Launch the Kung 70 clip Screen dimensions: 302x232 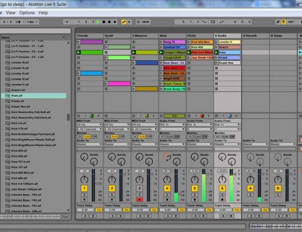click(x=161, y=42)
